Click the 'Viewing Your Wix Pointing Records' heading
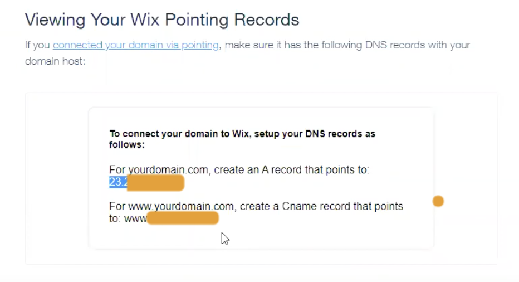 click(162, 20)
